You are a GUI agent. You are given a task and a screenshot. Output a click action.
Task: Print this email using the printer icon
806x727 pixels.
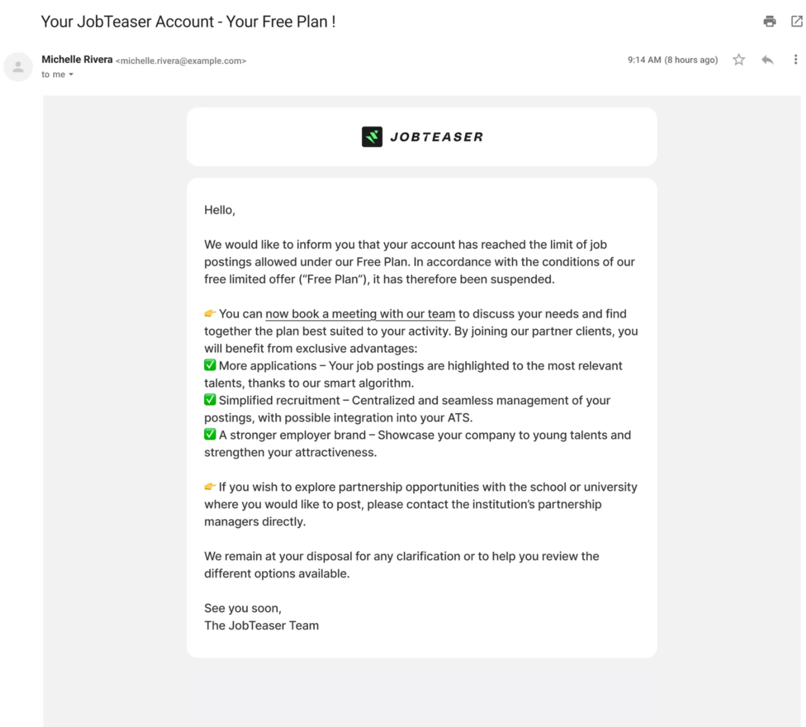pos(769,21)
